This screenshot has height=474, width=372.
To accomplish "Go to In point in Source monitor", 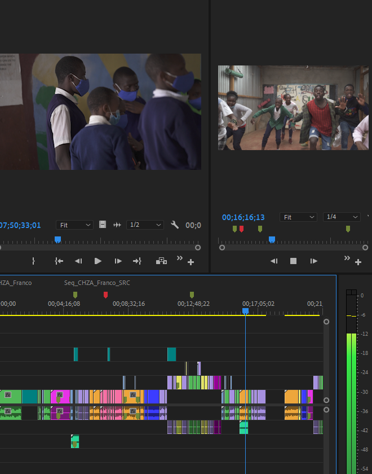I will [x=59, y=261].
